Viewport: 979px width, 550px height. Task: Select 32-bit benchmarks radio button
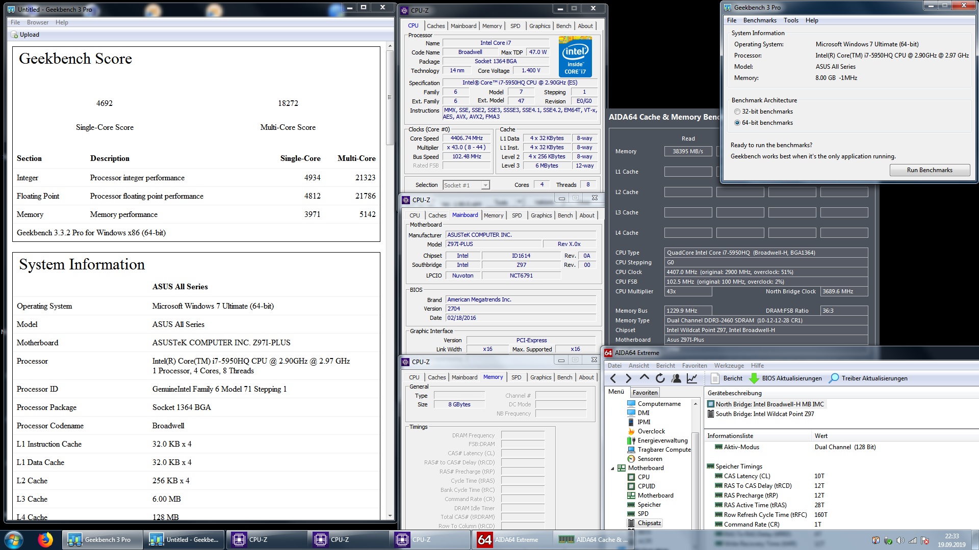pos(737,112)
